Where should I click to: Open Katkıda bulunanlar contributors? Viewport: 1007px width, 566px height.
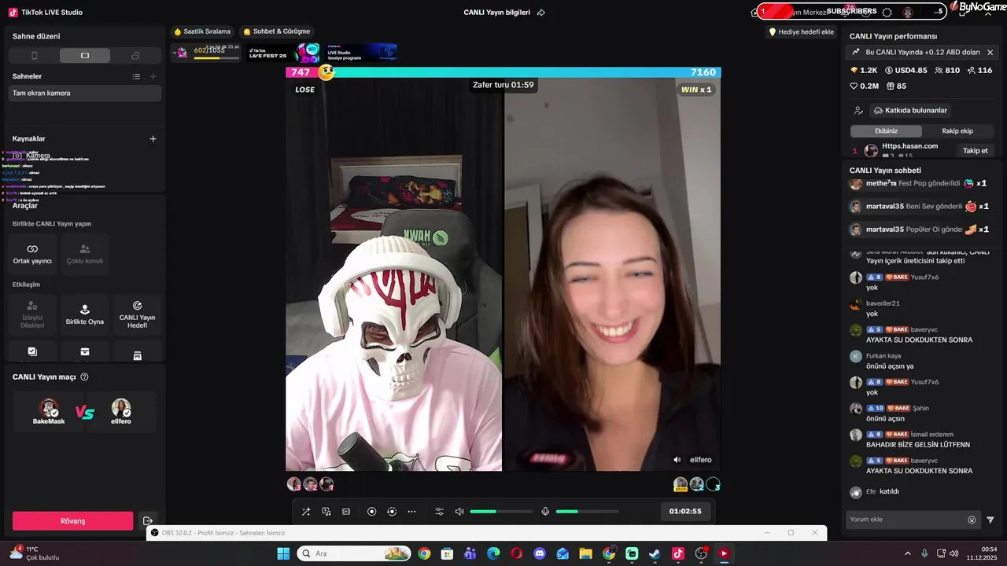click(910, 111)
